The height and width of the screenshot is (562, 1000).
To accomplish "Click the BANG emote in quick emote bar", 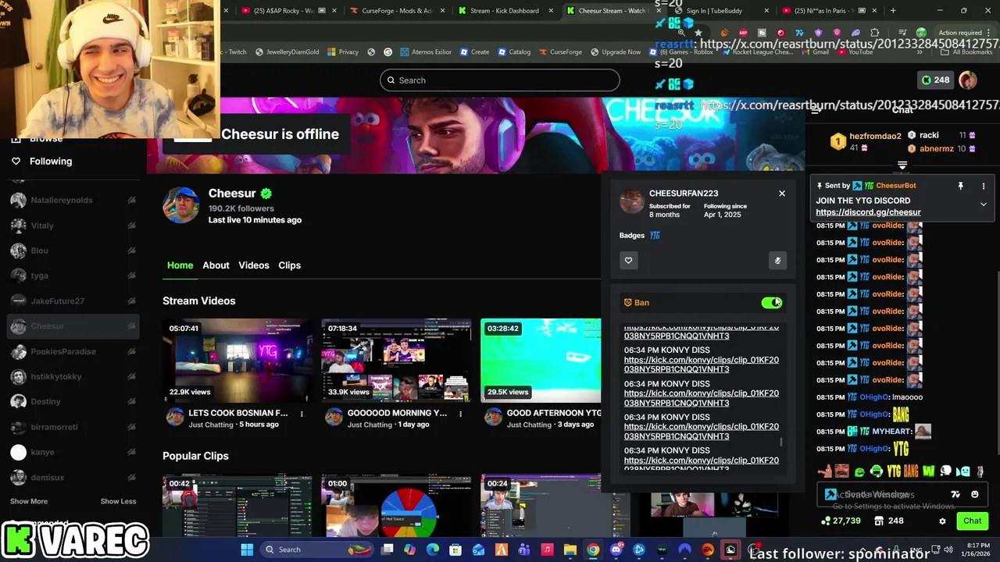I will point(911,471).
